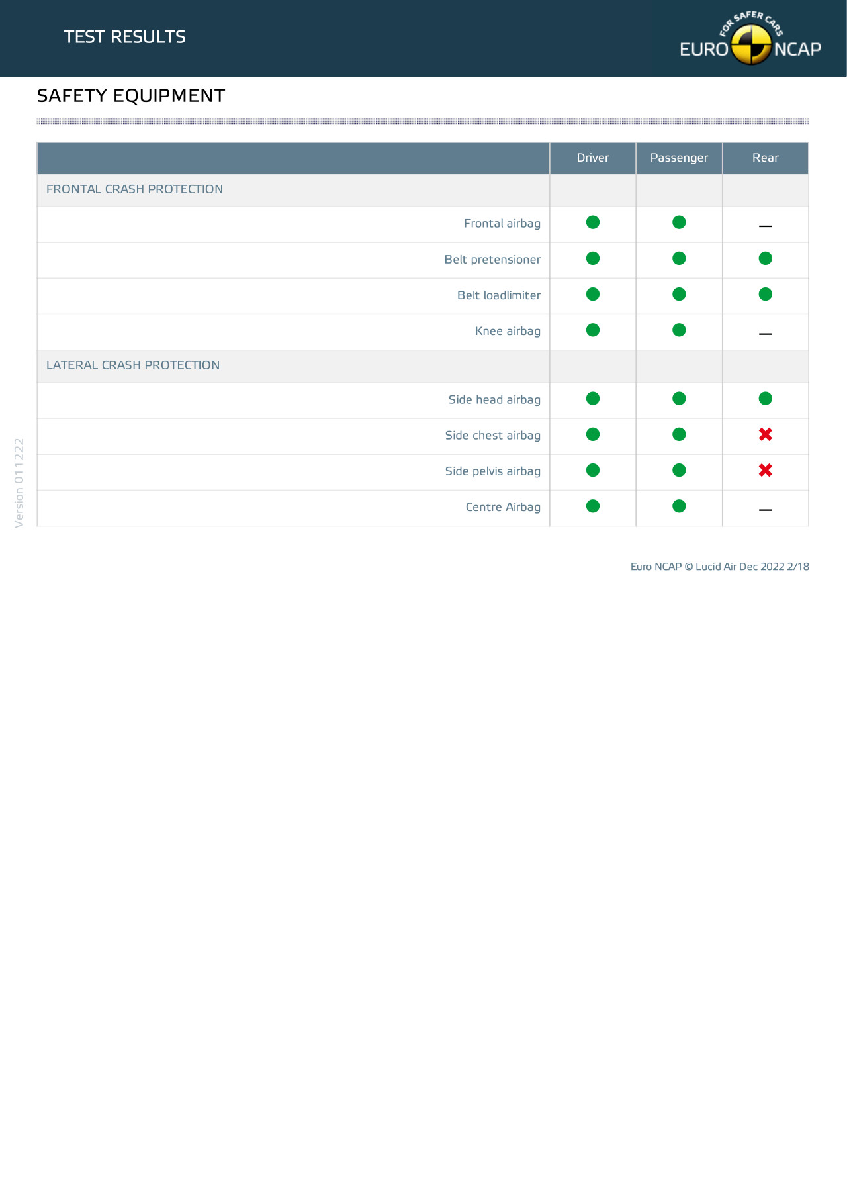Click the driver side pelvis airbag dot
The width and height of the screenshot is (847, 1199).
click(593, 470)
